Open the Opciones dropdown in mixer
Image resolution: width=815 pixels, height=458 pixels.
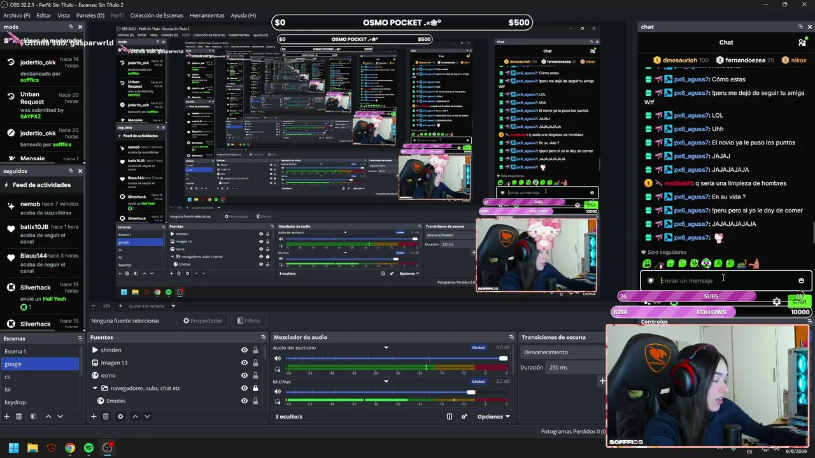point(494,417)
